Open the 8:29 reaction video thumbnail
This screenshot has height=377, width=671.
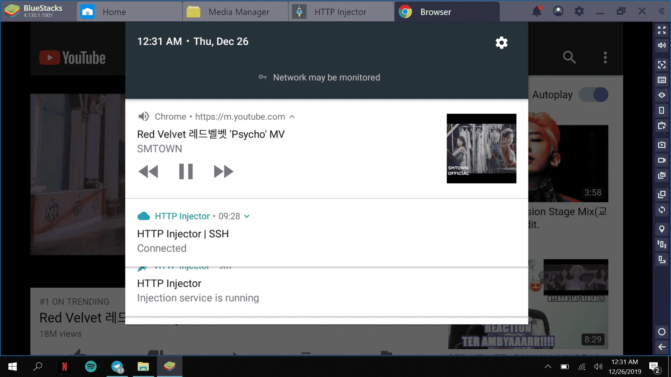tap(528, 304)
